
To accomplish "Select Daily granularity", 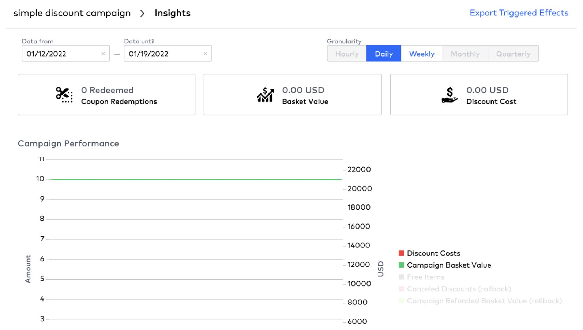I will click(384, 54).
